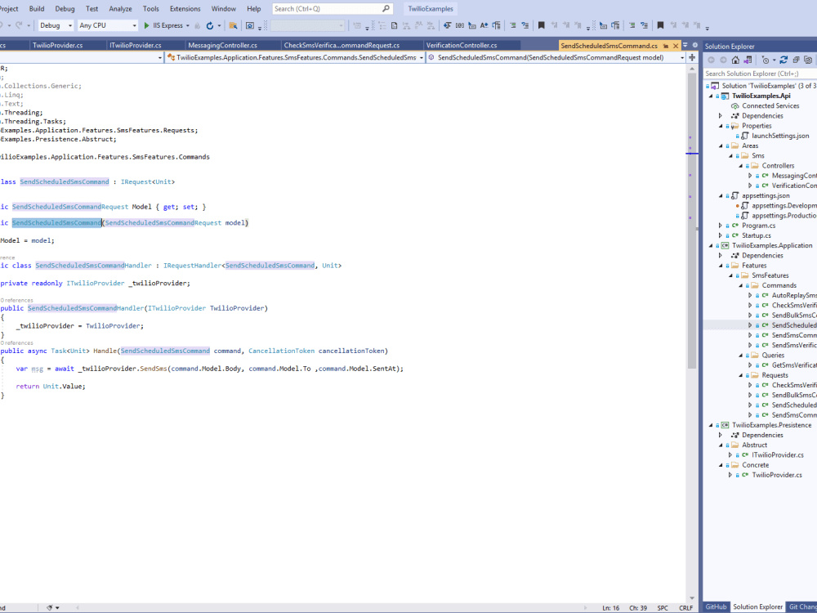Open the Build menu

(37, 8)
